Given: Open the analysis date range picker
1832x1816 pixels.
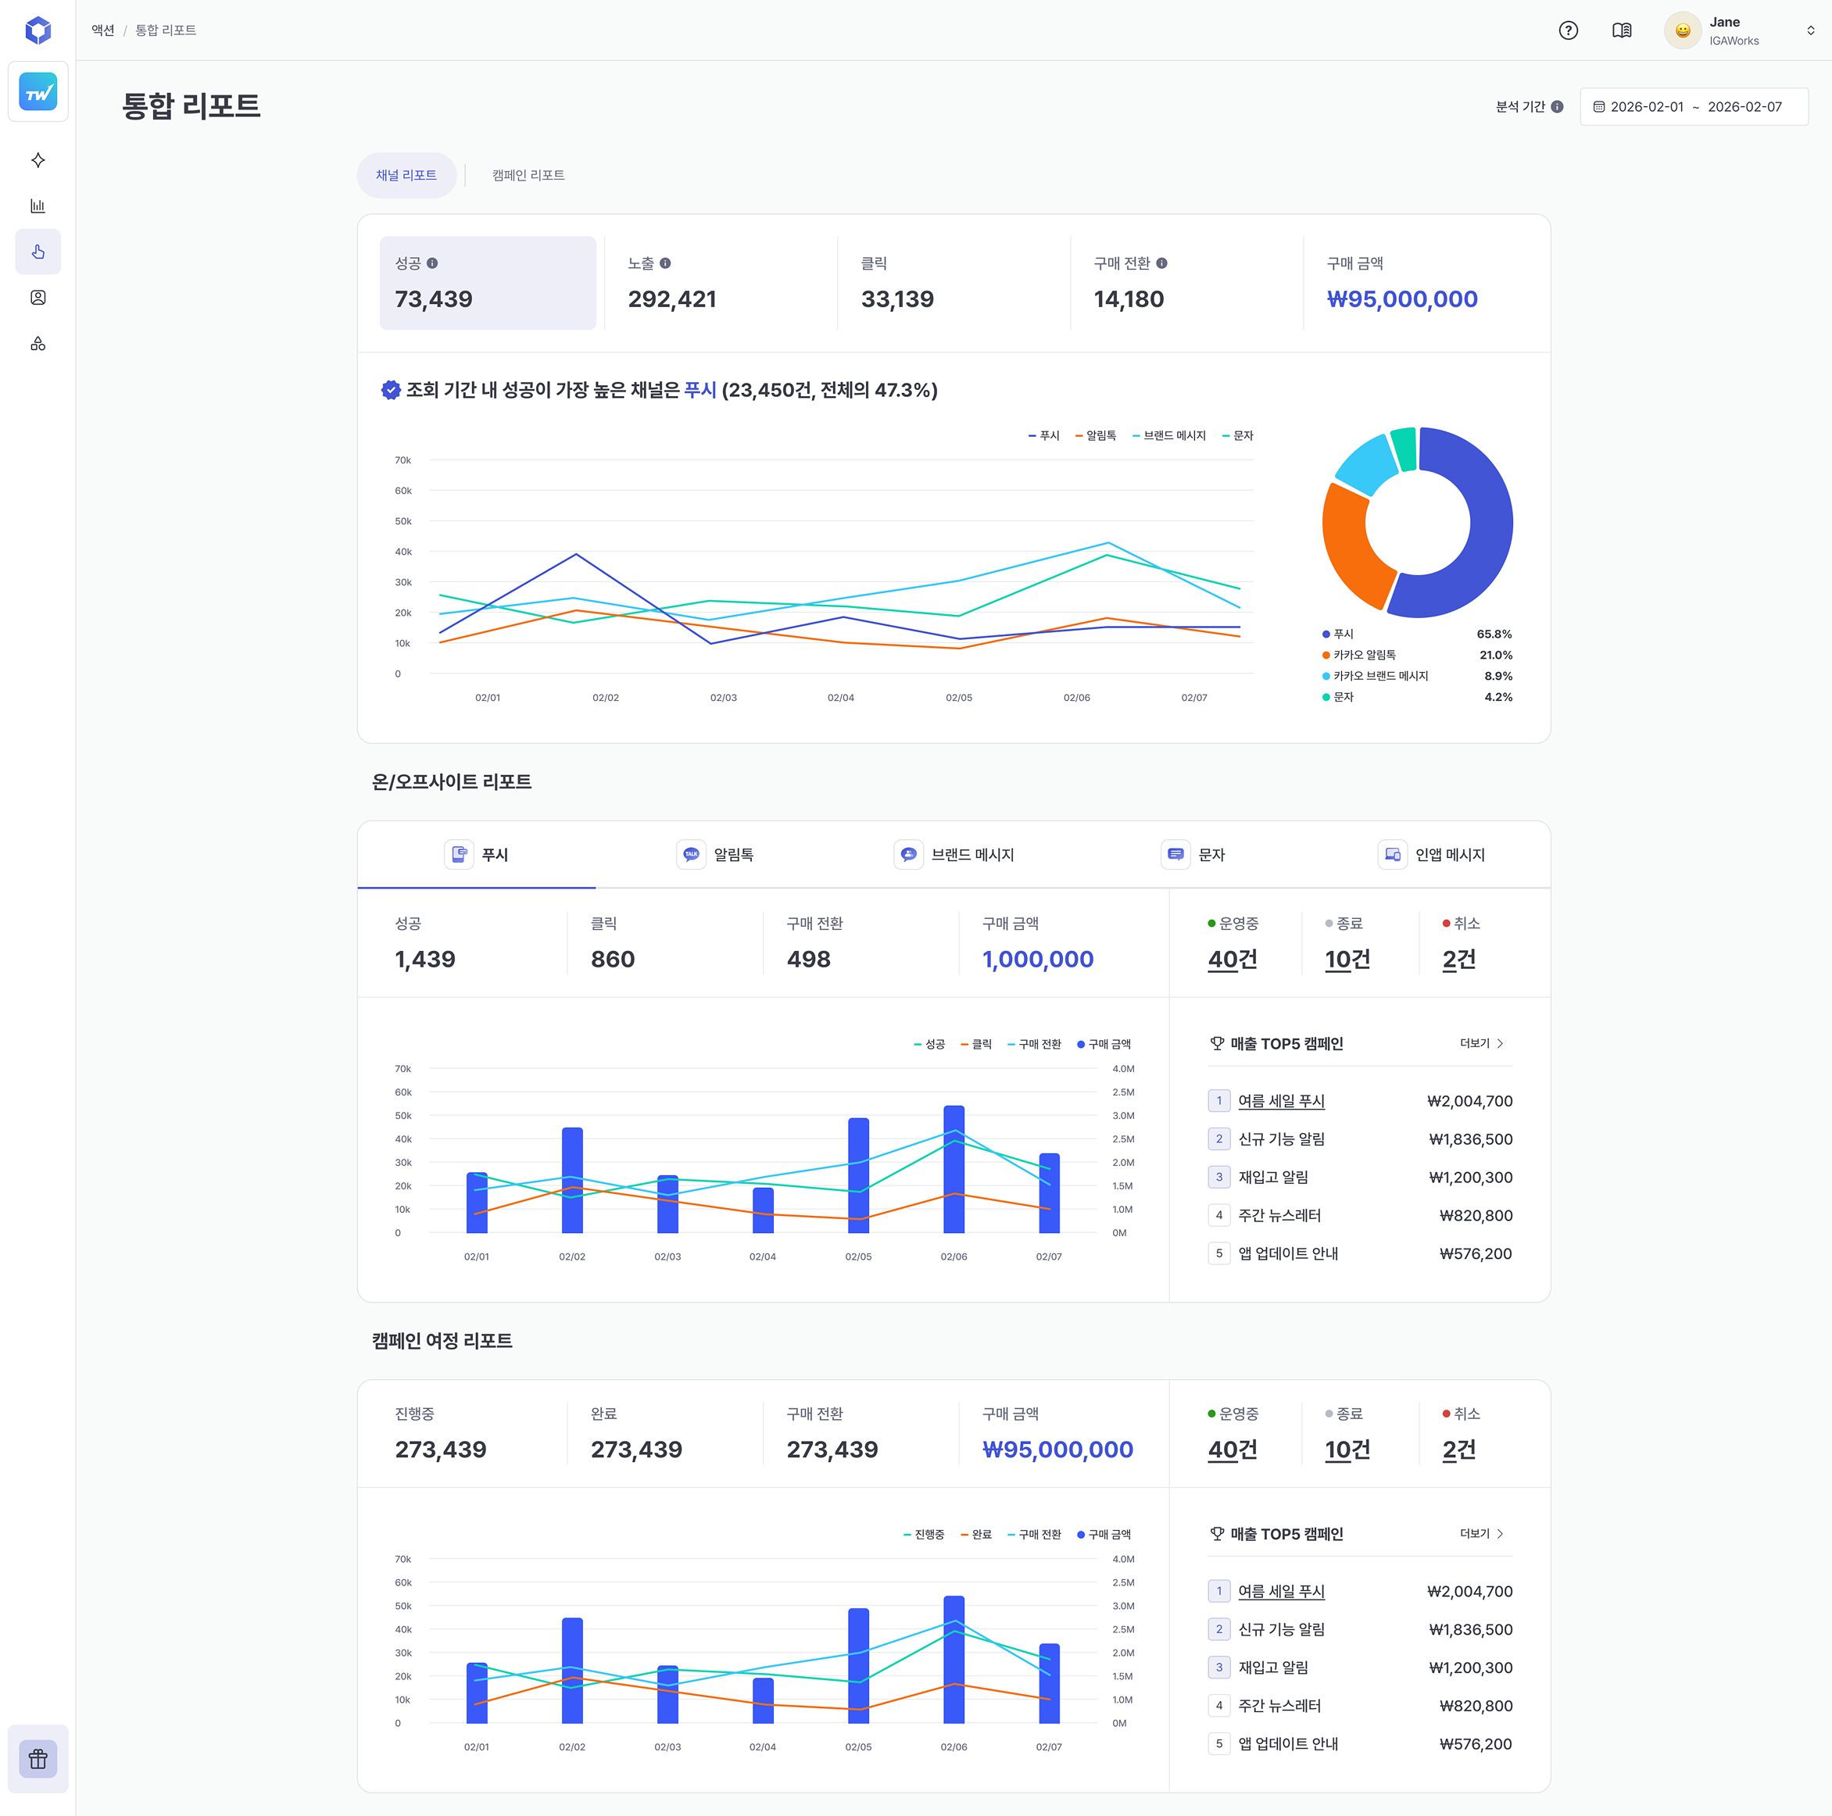Looking at the screenshot, I should coord(1694,107).
